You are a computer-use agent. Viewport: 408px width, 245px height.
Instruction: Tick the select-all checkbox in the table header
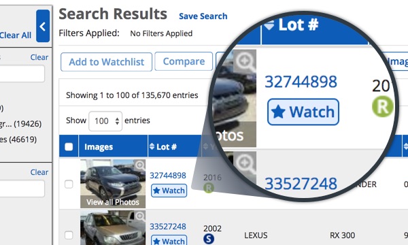tap(69, 146)
